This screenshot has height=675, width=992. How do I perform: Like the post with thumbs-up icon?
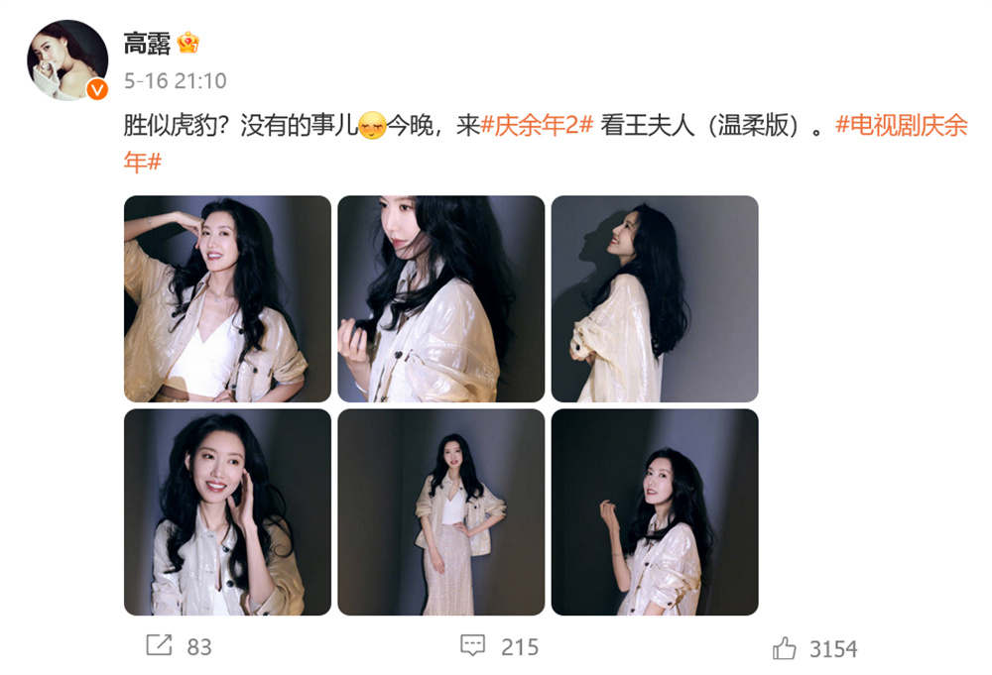pyautogui.click(x=784, y=648)
